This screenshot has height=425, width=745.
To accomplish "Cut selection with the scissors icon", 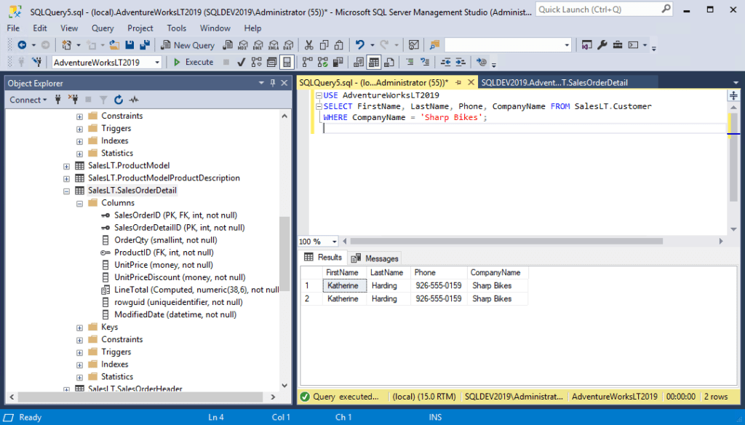I will click(x=308, y=45).
